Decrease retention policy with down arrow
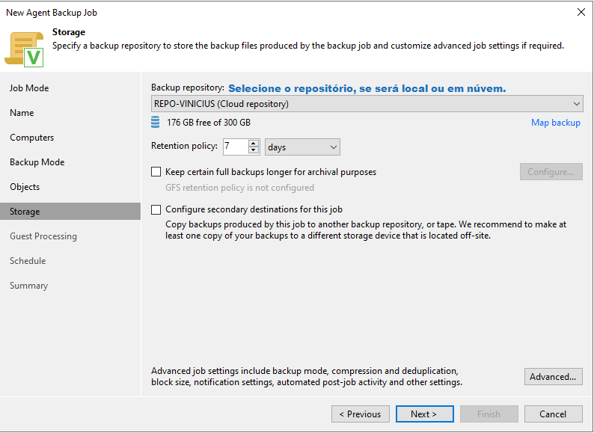Viewport: 594px width, 433px height. click(x=254, y=150)
